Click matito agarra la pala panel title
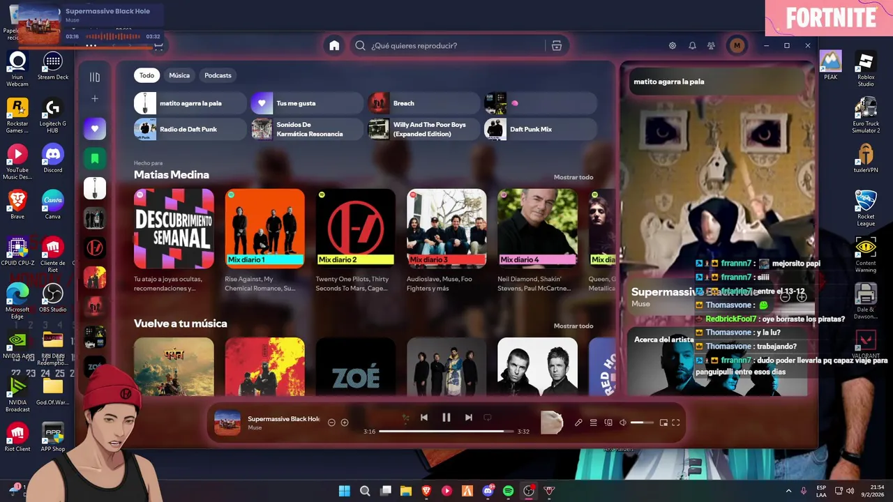This screenshot has width=893, height=502. click(669, 82)
